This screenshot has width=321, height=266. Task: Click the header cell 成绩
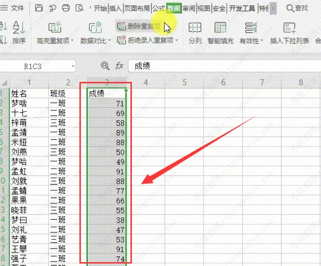point(107,93)
